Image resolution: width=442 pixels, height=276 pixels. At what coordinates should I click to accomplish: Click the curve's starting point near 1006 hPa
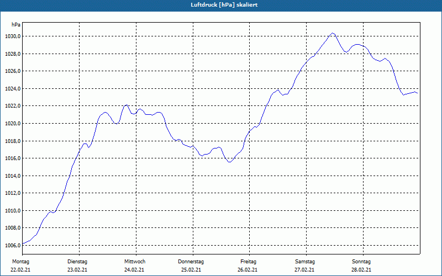tap(23, 243)
